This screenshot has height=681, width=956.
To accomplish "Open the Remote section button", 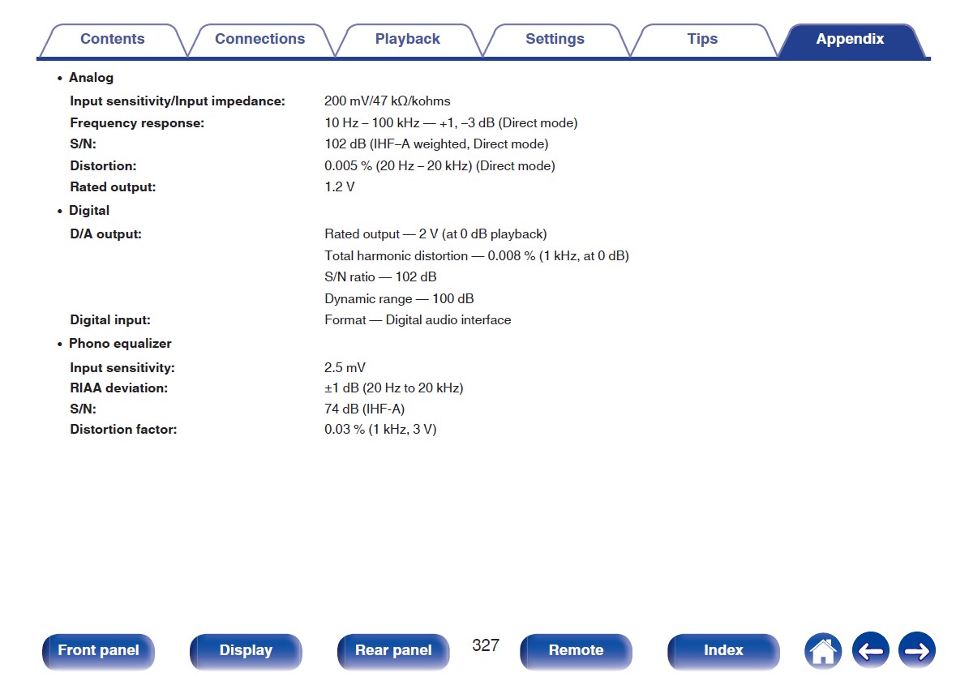I will [577, 650].
